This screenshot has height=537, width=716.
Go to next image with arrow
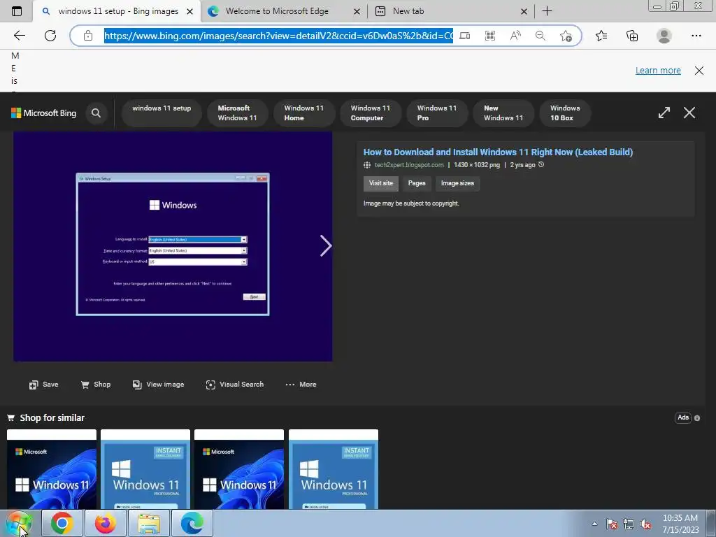pos(325,246)
